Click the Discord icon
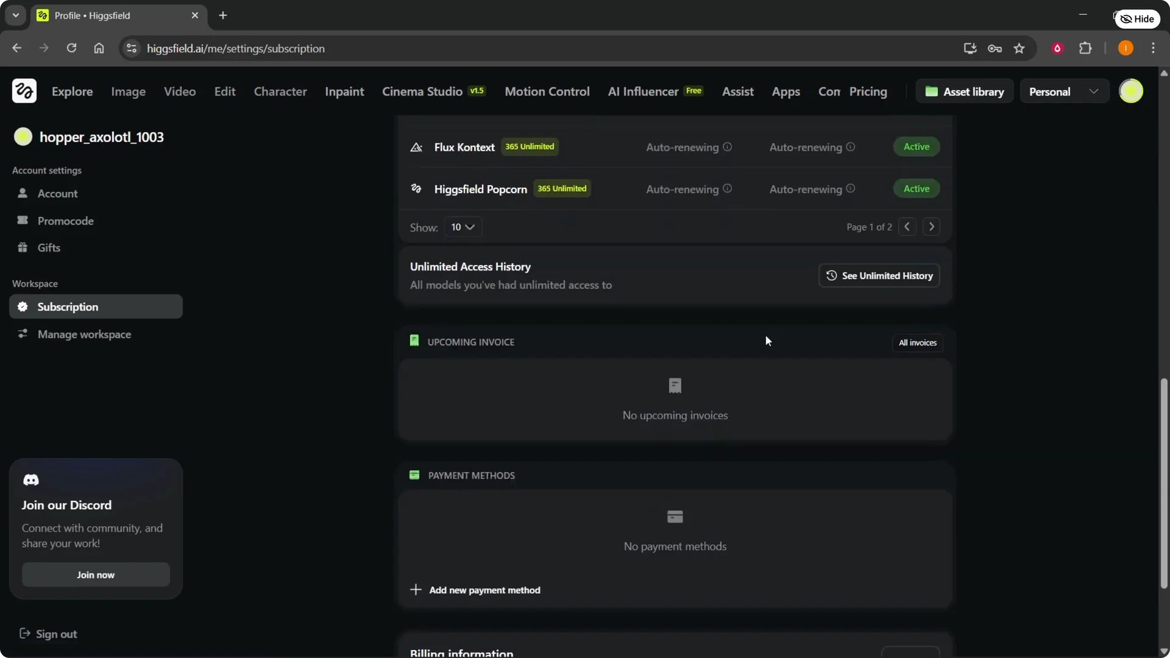Image resolution: width=1170 pixels, height=658 pixels. coord(31,480)
